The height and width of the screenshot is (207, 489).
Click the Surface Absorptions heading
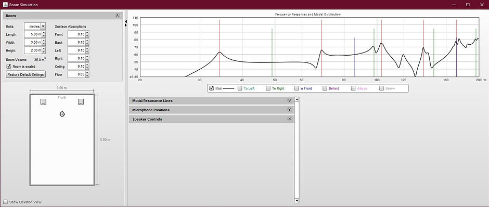70,27
